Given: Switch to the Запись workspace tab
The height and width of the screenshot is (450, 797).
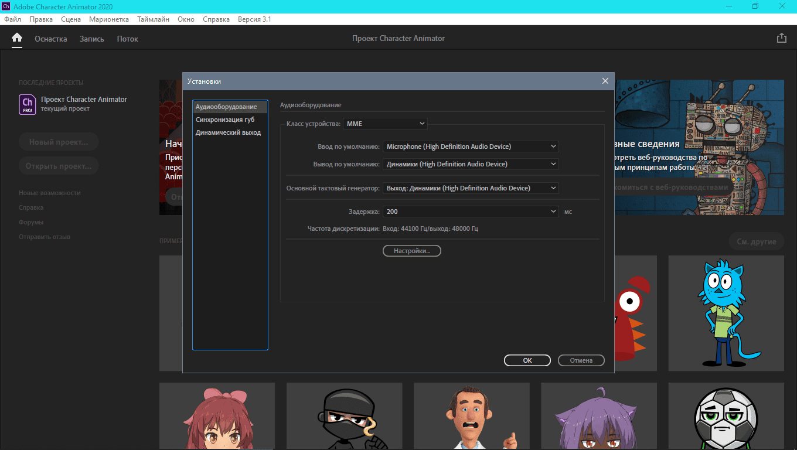Looking at the screenshot, I should [x=92, y=39].
